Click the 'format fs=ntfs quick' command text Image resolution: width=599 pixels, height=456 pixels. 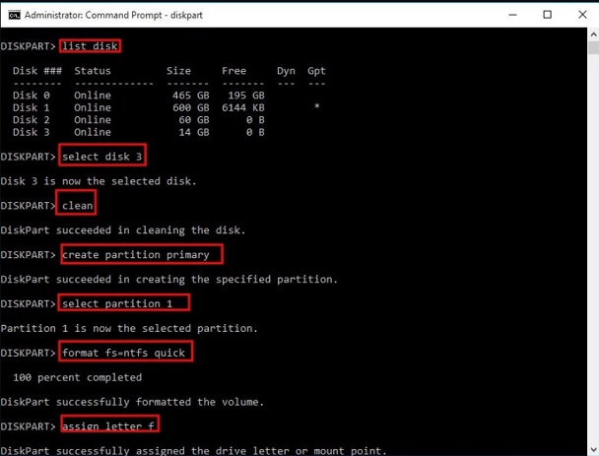tap(123, 353)
